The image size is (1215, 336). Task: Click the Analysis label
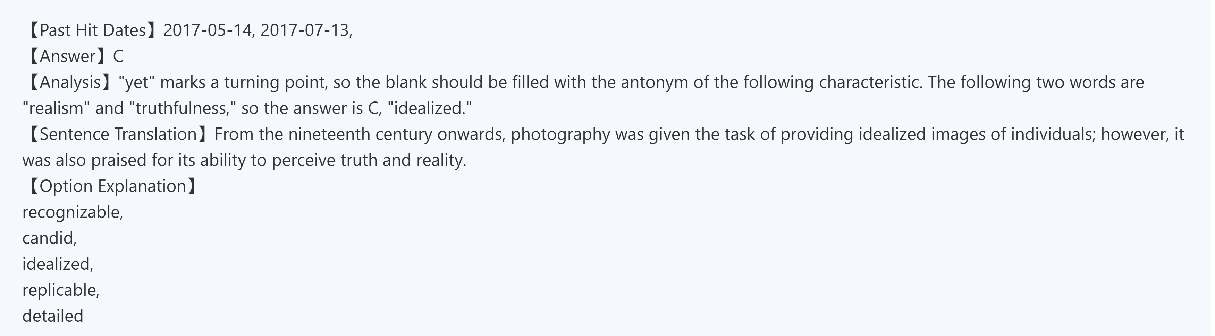pos(70,82)
